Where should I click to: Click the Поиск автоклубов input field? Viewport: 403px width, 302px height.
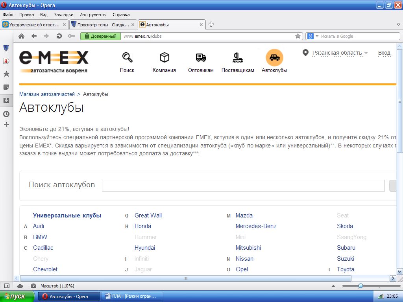coord(243,186)
